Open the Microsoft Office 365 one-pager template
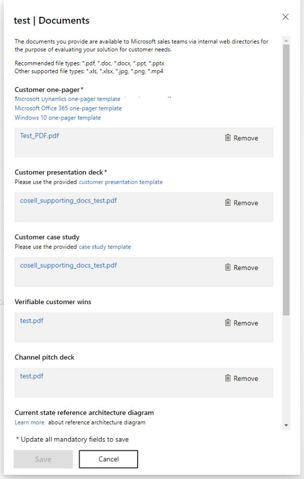Image resolution: width=304 pixels, height=479 pixels. coord(67,108)
